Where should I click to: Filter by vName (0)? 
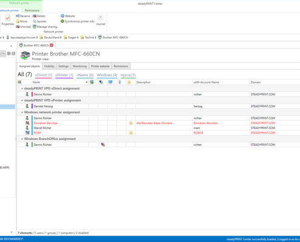[85, 75]
